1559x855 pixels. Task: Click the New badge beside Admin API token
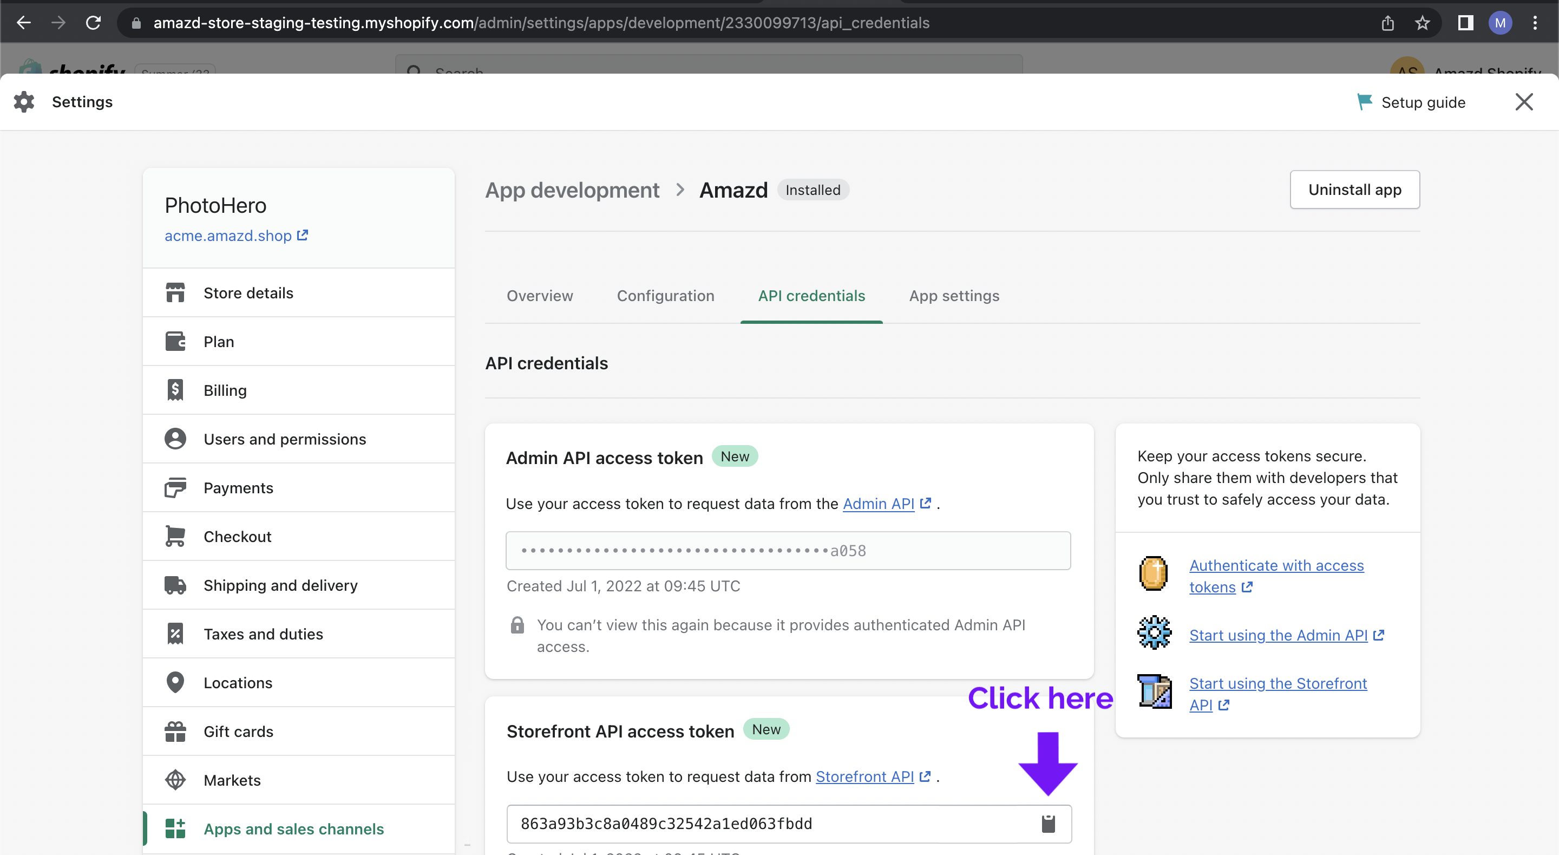pyautogui.click(x=735, y=456)
